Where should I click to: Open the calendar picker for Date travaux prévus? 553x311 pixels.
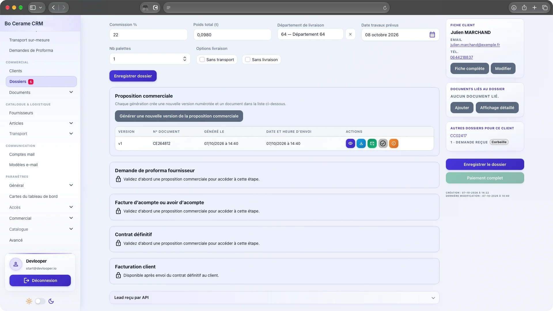tap(432, 35)
